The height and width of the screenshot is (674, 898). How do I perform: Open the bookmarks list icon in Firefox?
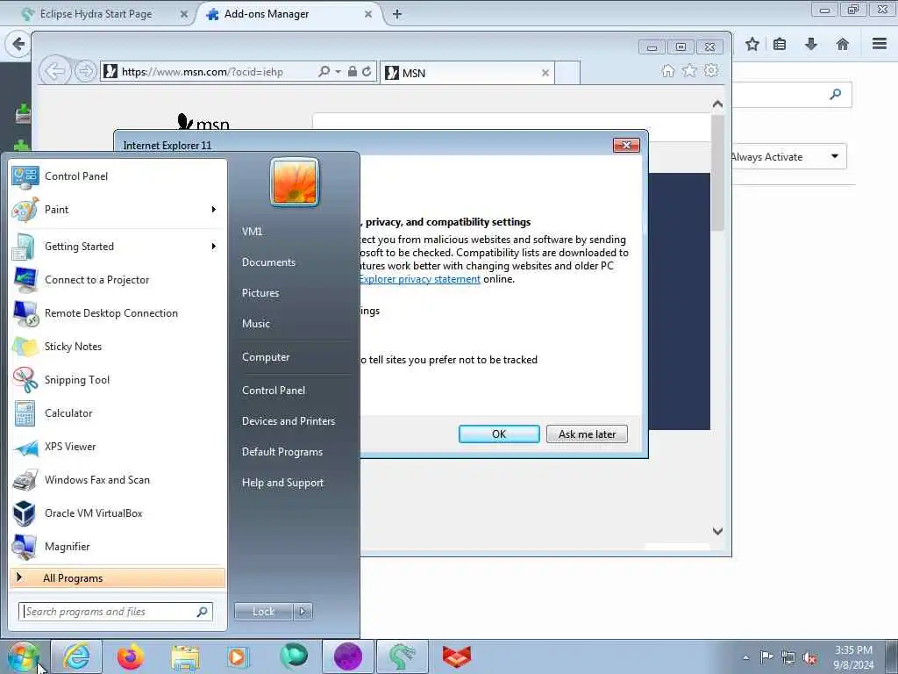pos(780,44)
